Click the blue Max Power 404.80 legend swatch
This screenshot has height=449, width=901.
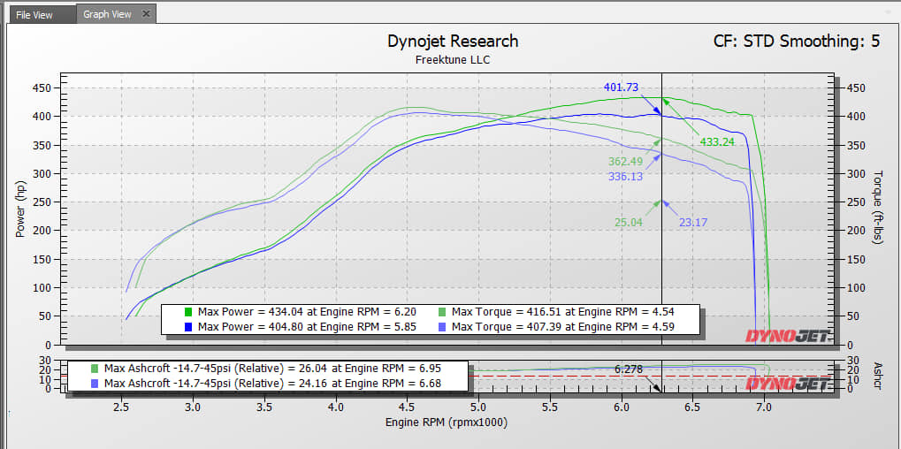pos(188,326)
